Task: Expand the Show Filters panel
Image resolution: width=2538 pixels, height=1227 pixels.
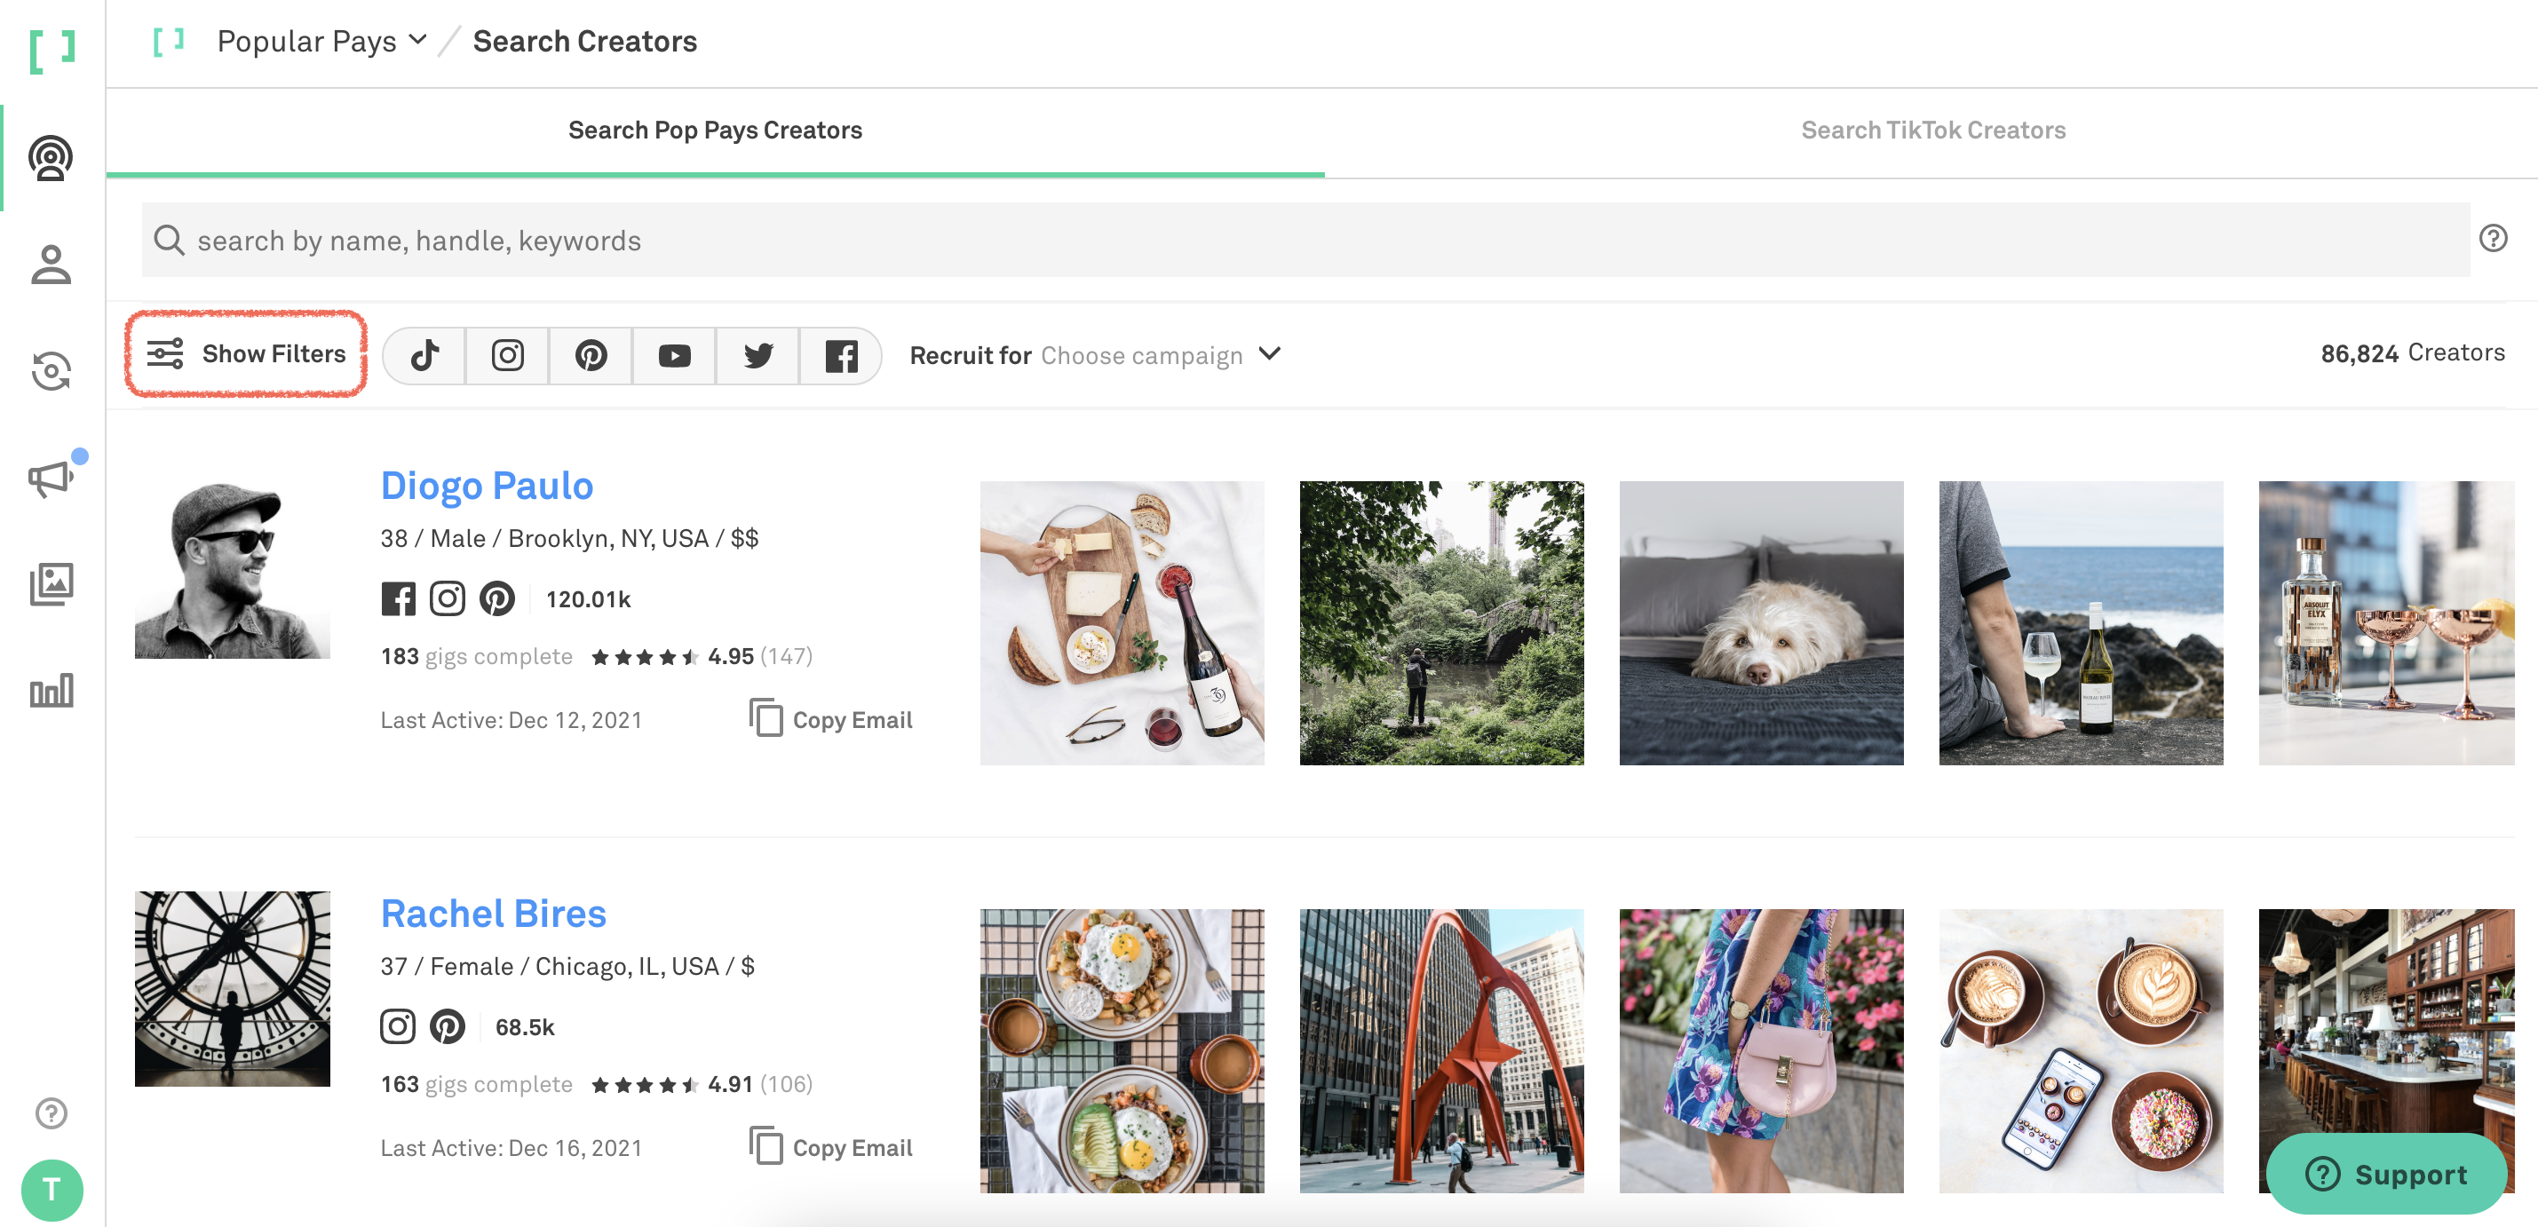Action: point(246,353)
